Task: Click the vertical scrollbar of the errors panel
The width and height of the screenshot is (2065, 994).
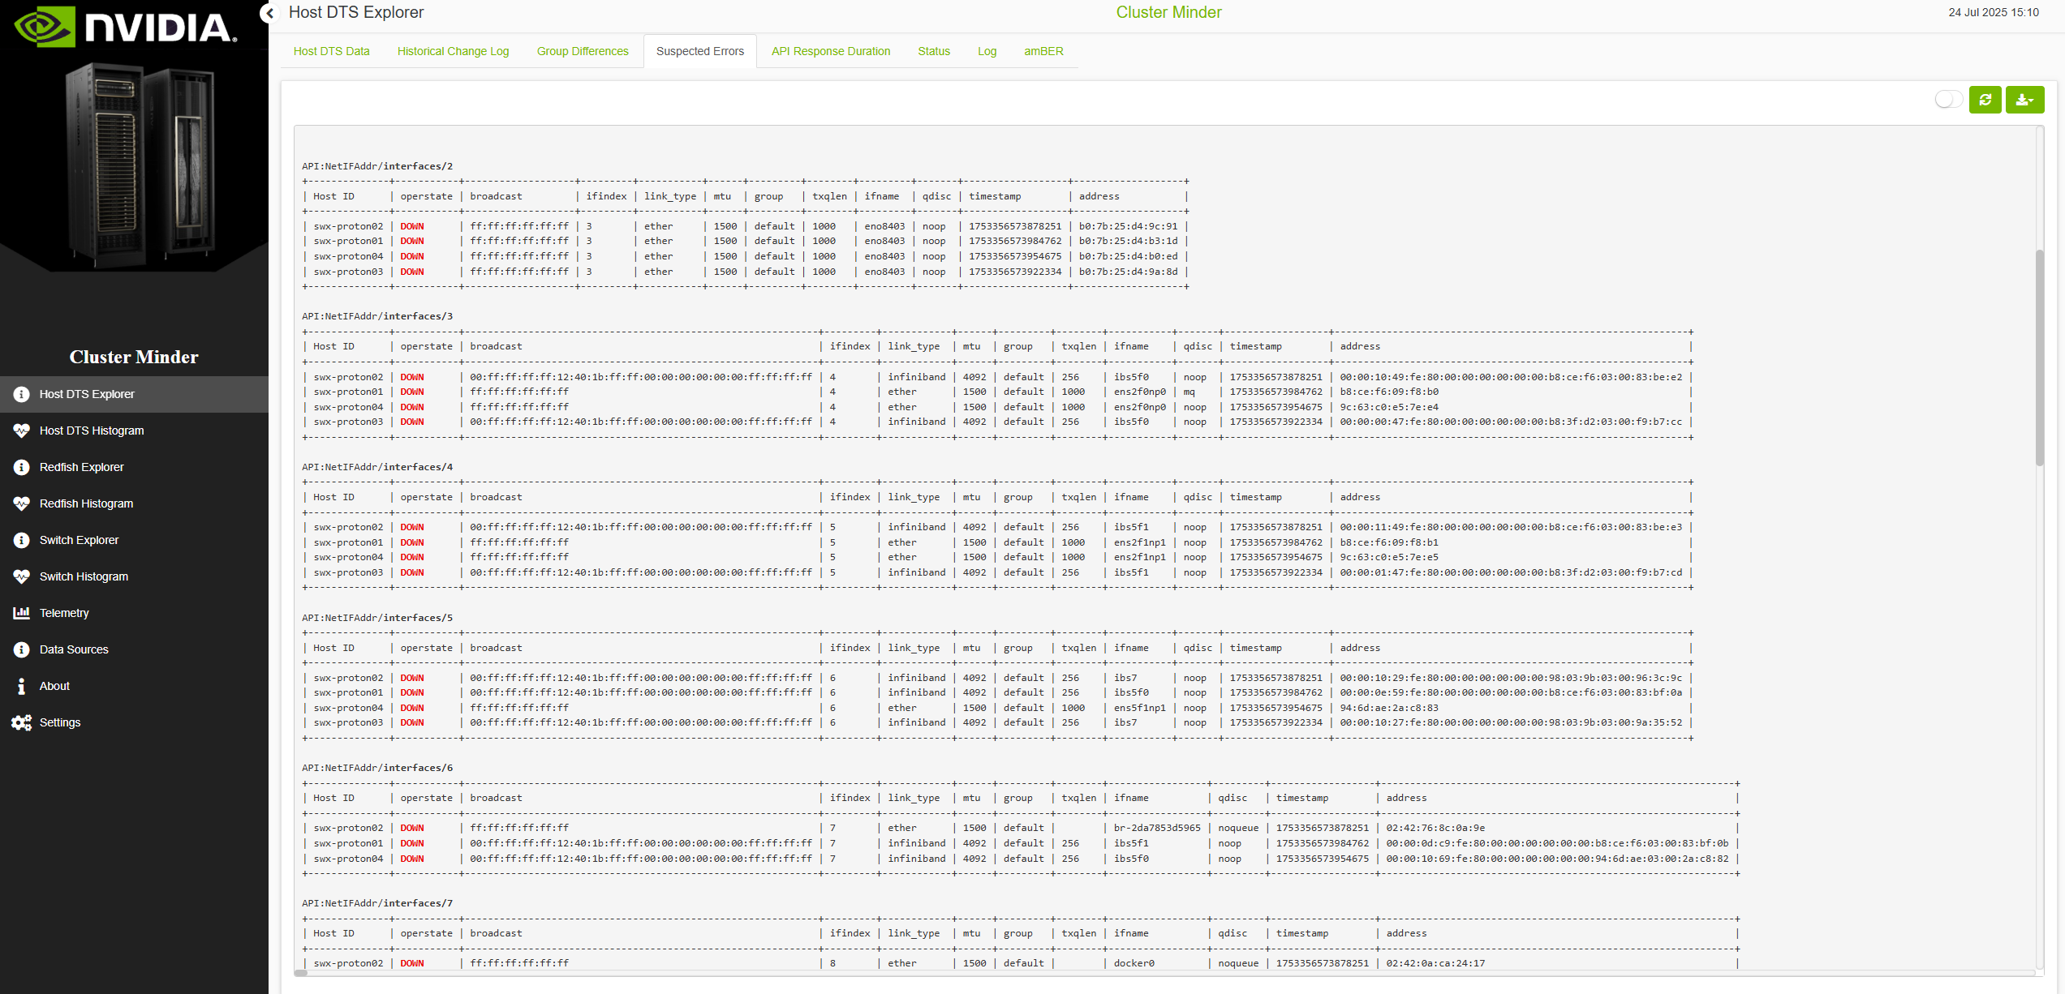Action: [2040, 358]
